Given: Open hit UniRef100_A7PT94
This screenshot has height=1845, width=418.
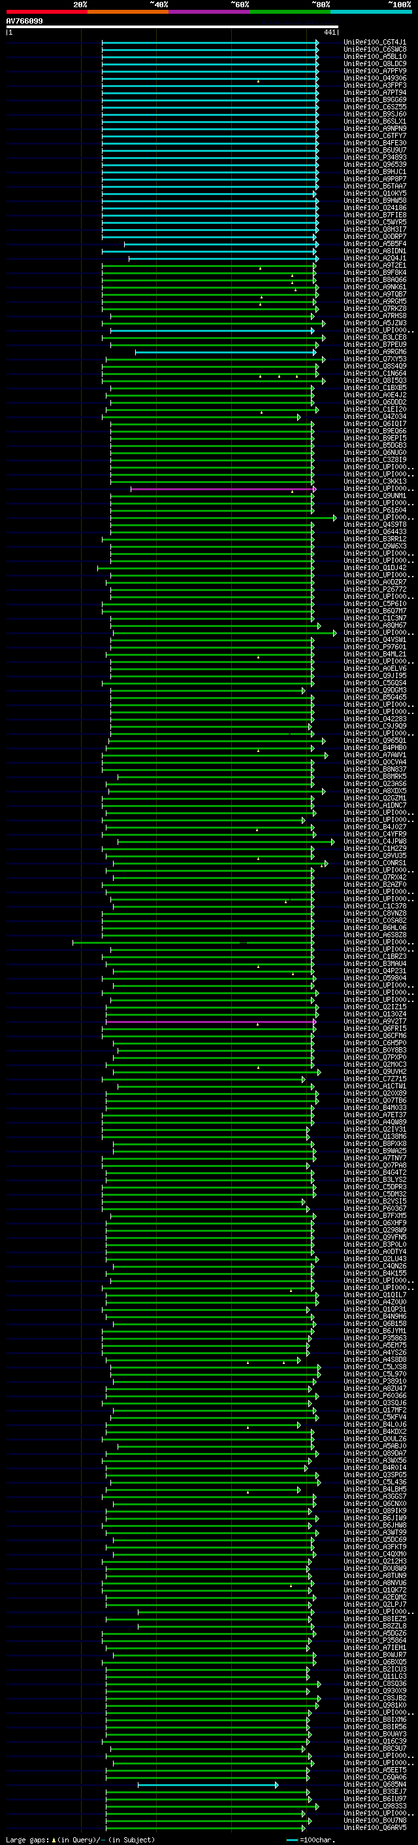Looking at the screenshot, I should click(375, 92).
